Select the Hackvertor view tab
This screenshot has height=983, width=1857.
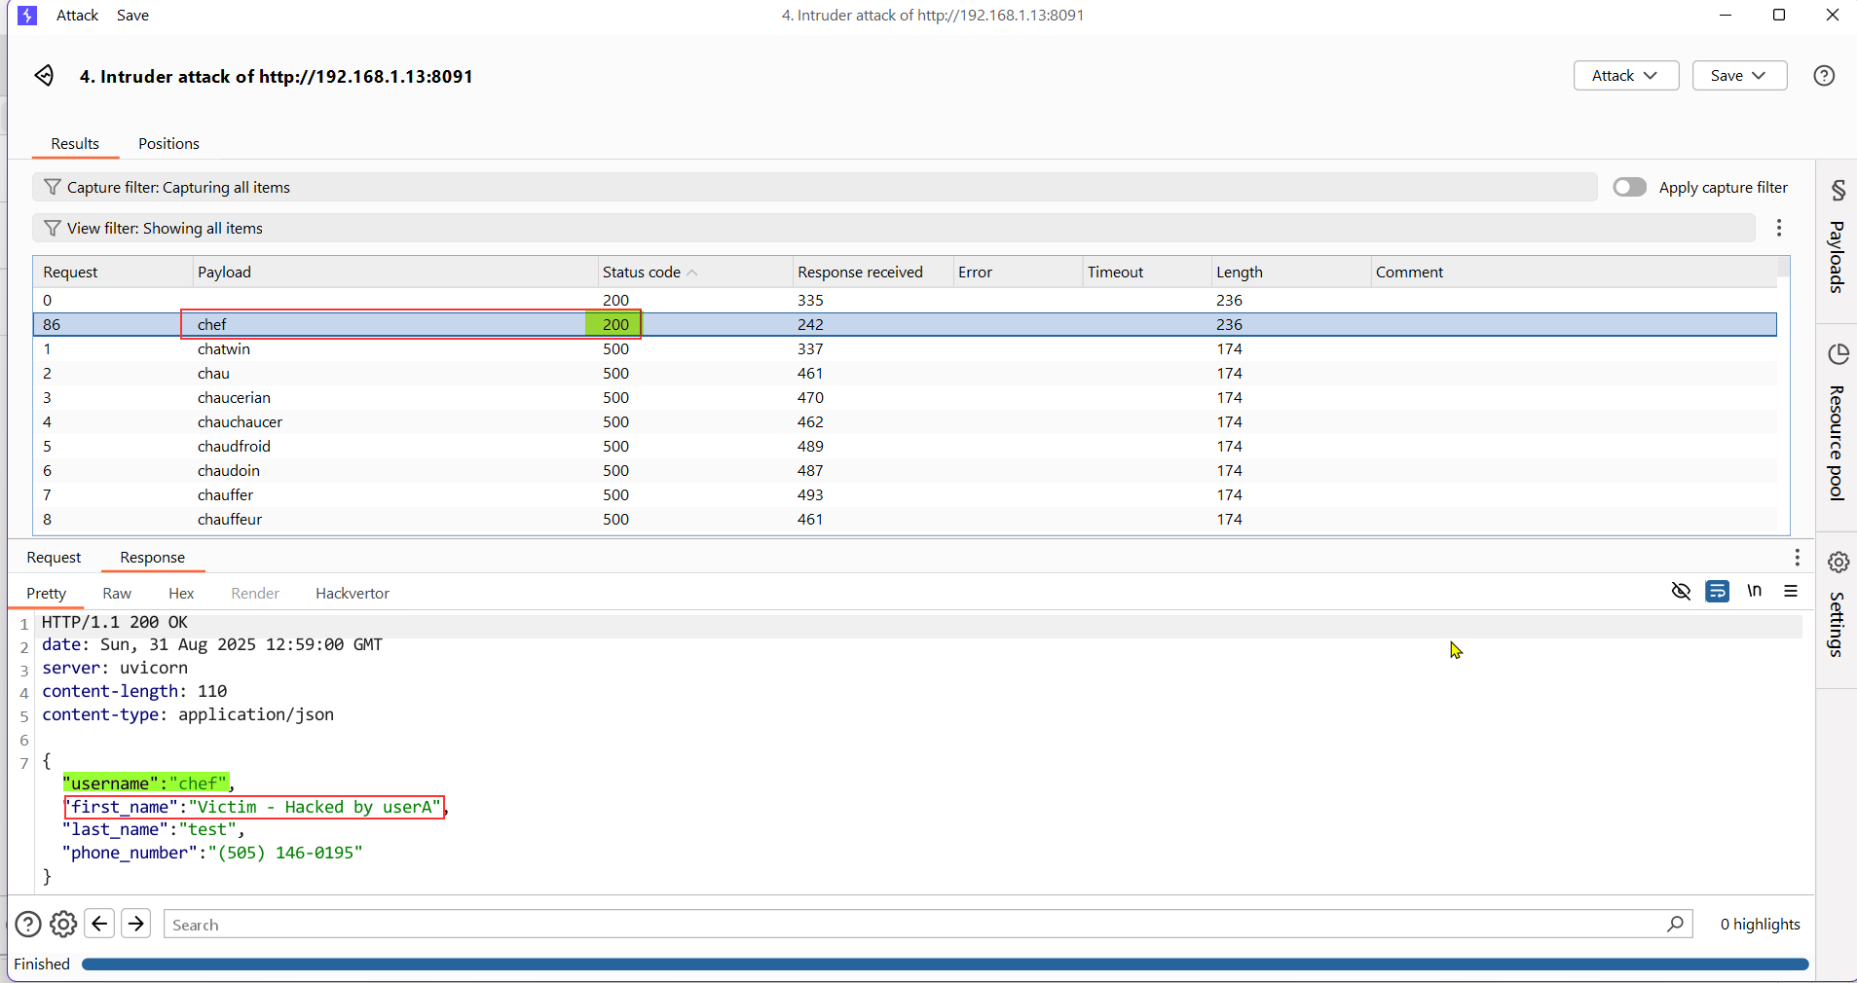click(353, 594)
